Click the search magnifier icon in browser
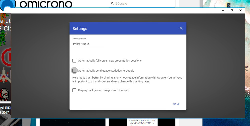The image size is (250, 126). click(x=112, y=3)
